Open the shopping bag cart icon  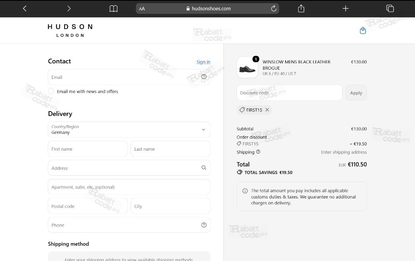[x=363, y=31]
